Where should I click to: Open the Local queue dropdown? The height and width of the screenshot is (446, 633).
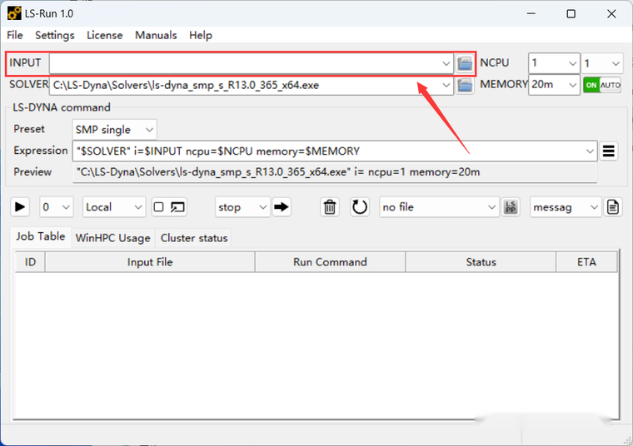pyautogui.click(x=114, y=207)
